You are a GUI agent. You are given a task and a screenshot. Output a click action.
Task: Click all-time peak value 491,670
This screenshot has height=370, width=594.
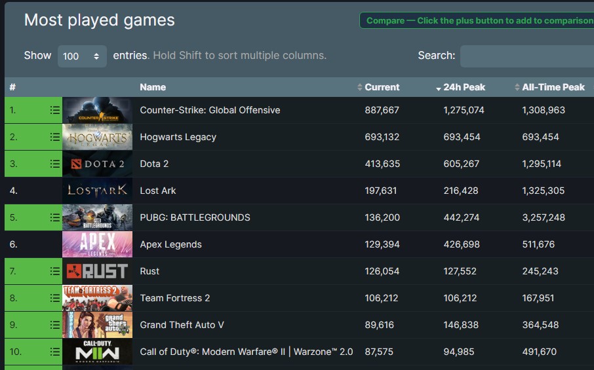click(x=540, y=352)
